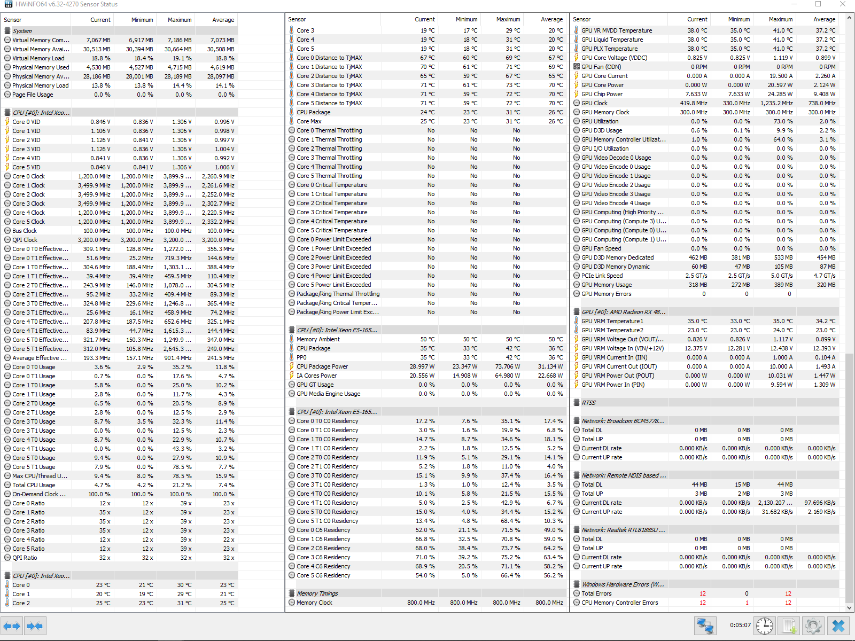Close sensors with blue X button
This screenshot has height=641, width=855.
tap(838, 626)
